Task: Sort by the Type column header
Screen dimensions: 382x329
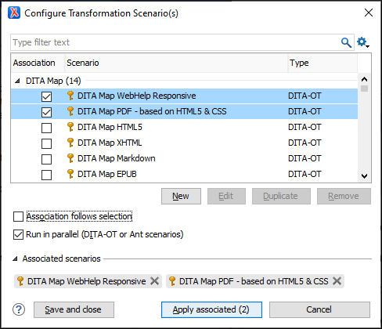Action: (x=323, y=63)
